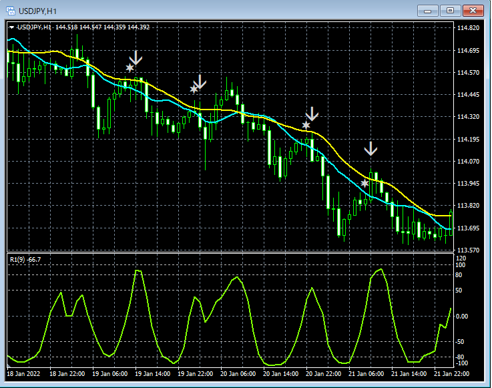492x388 pixels.
Task: Minimize the USDJPY,H1 chart window
Action: point(427,11)
